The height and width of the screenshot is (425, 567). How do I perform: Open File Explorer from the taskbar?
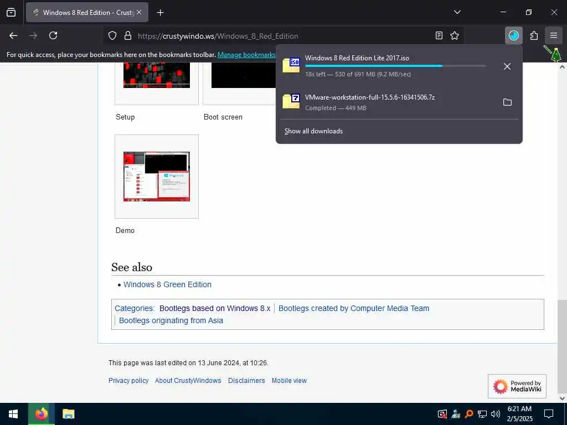click(x=68, y=414)
